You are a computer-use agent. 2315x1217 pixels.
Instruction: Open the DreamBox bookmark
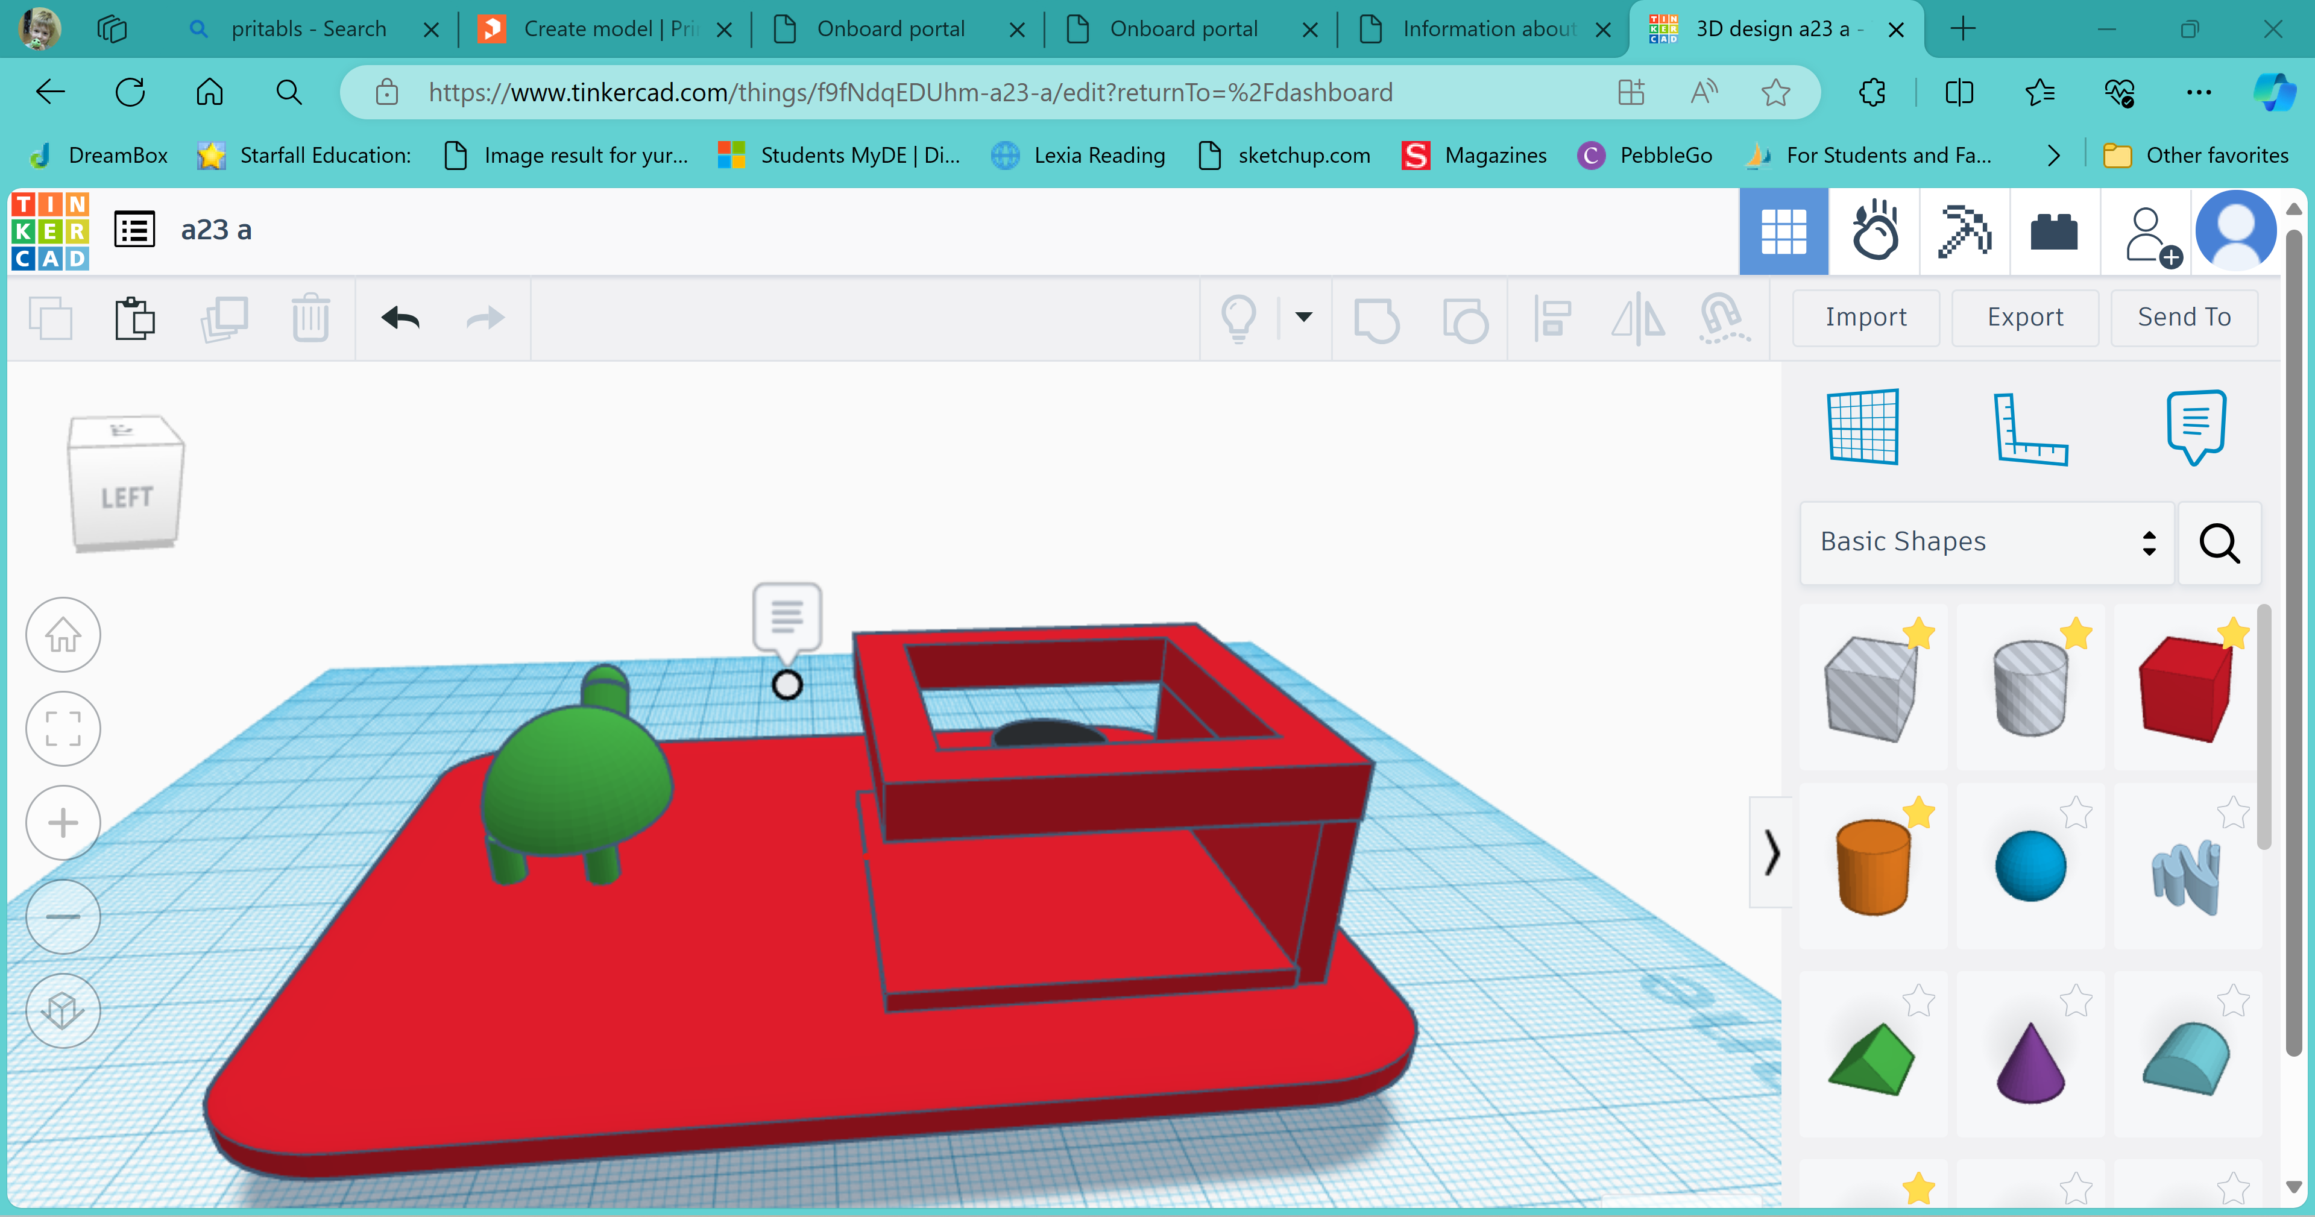tap(97, 156)
